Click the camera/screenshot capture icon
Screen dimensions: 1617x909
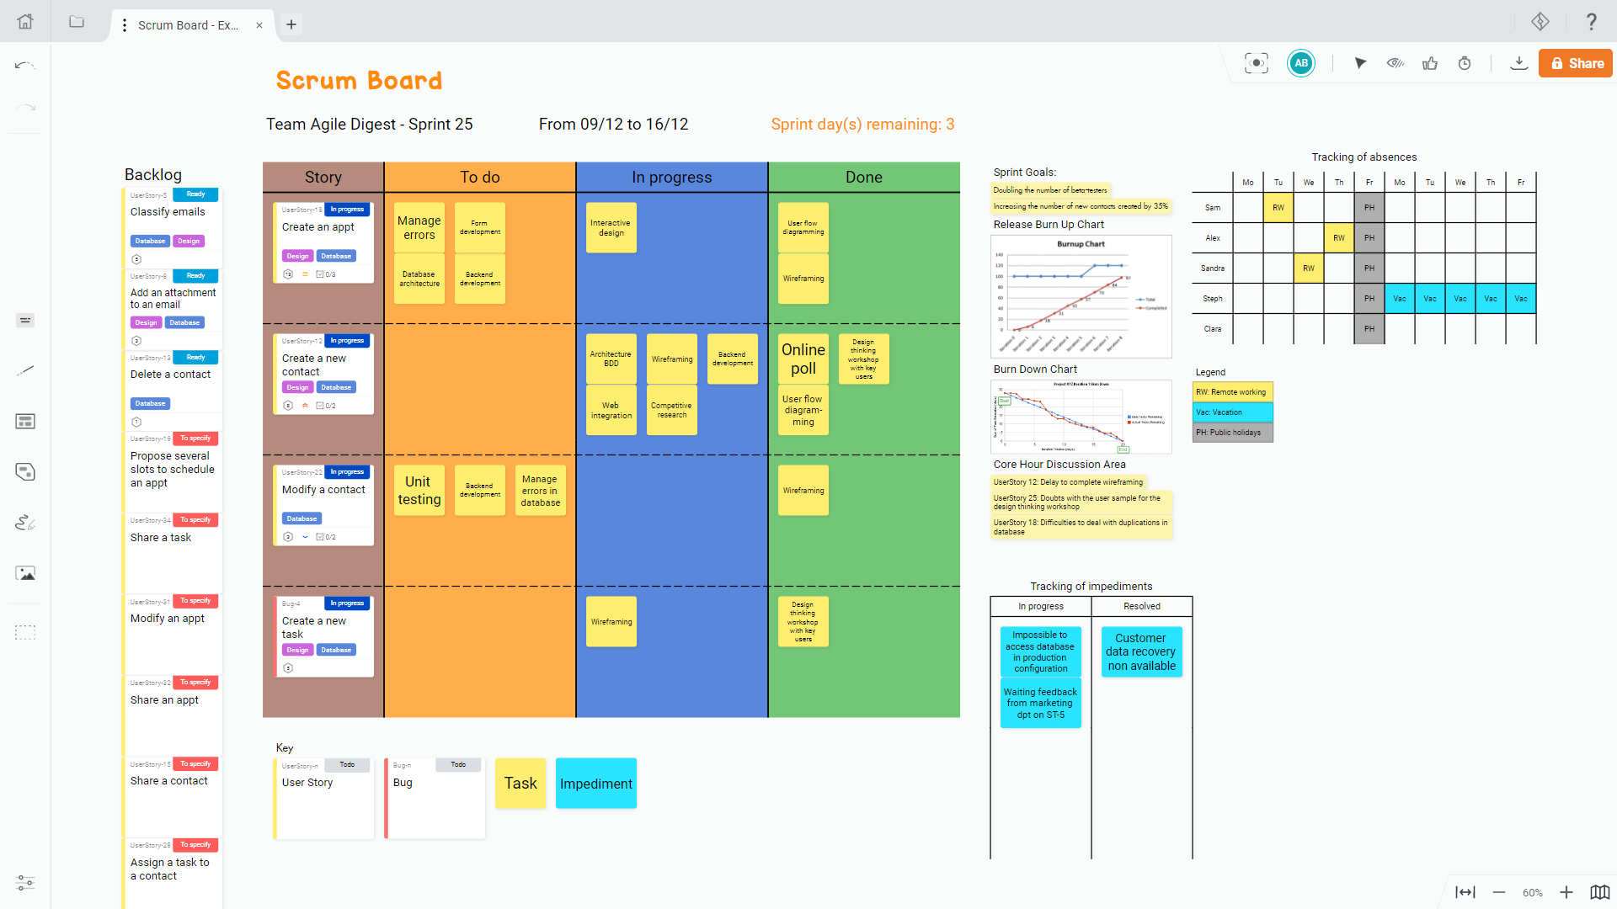click(x=1256, y=64)
